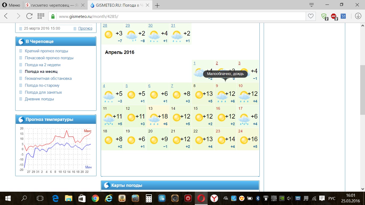The height and width of the screenshot is (205, 365).
Task: Open Speed Dial grid icon
Action: pyautogui.click(x=41, y=16)
